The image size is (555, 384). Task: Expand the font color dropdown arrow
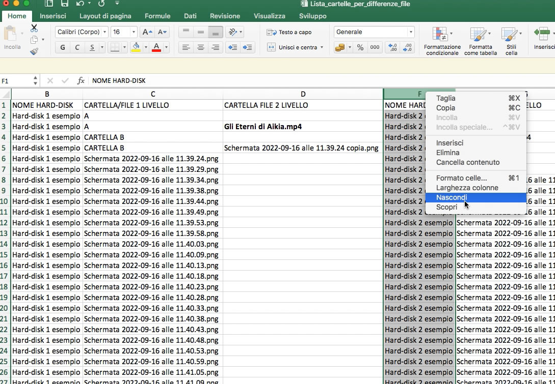[166, 47]
